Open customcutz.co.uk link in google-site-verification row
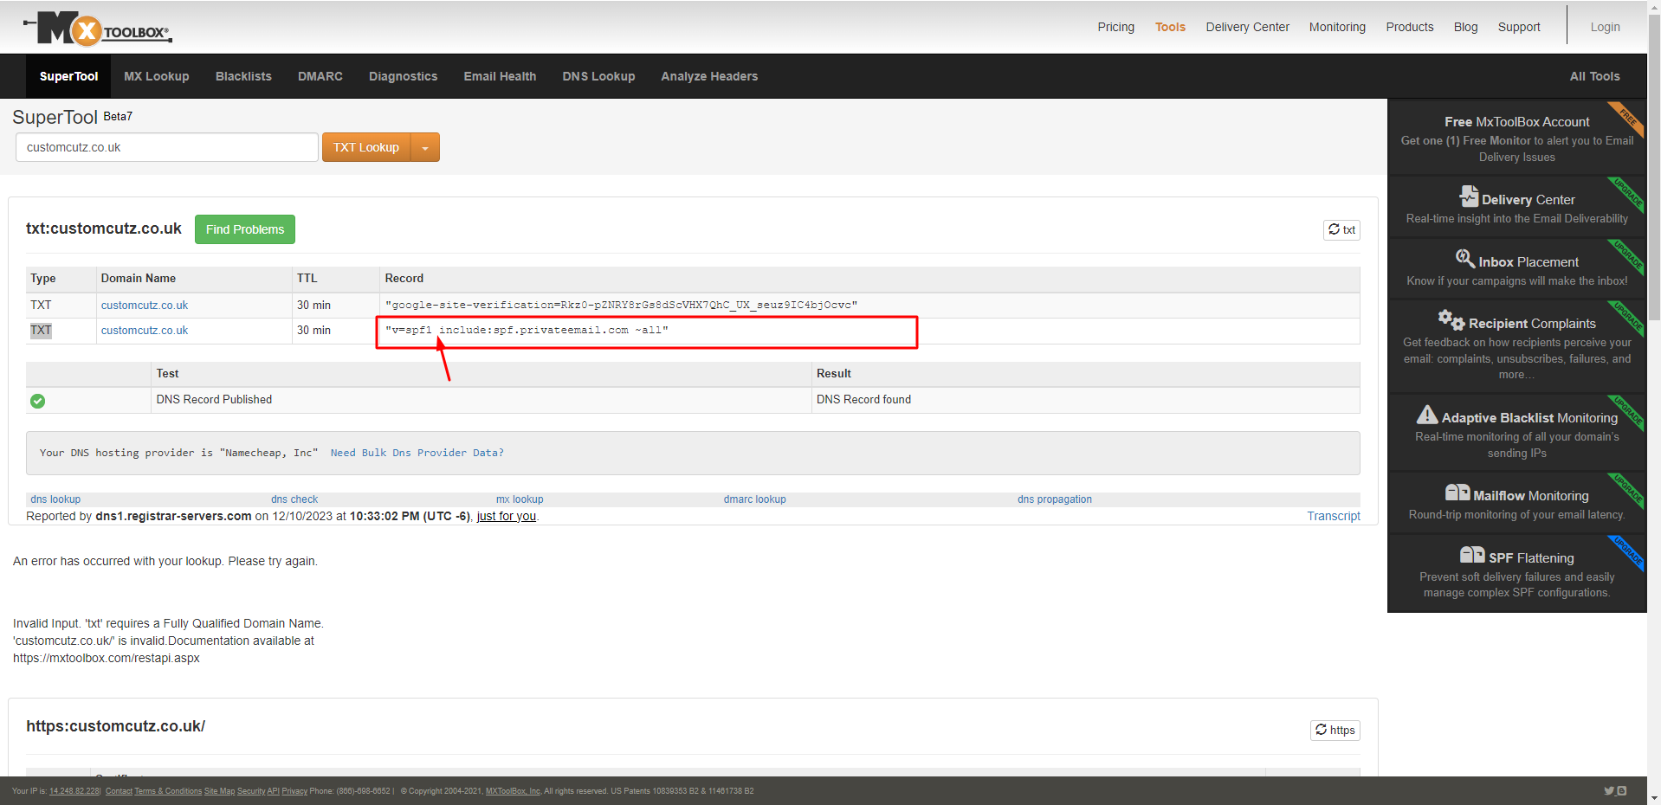1661x805 pixels. [144, 305]
